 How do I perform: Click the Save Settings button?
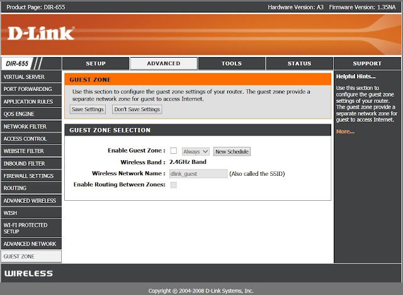pyautogui.click(x=88, y=109)
